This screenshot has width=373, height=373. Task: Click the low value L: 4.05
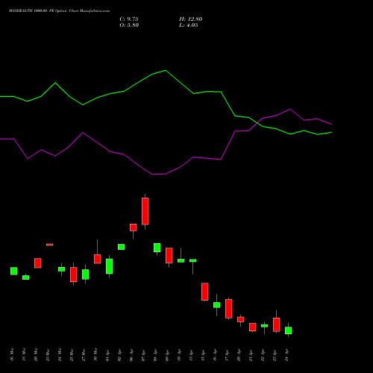point(189,25)
